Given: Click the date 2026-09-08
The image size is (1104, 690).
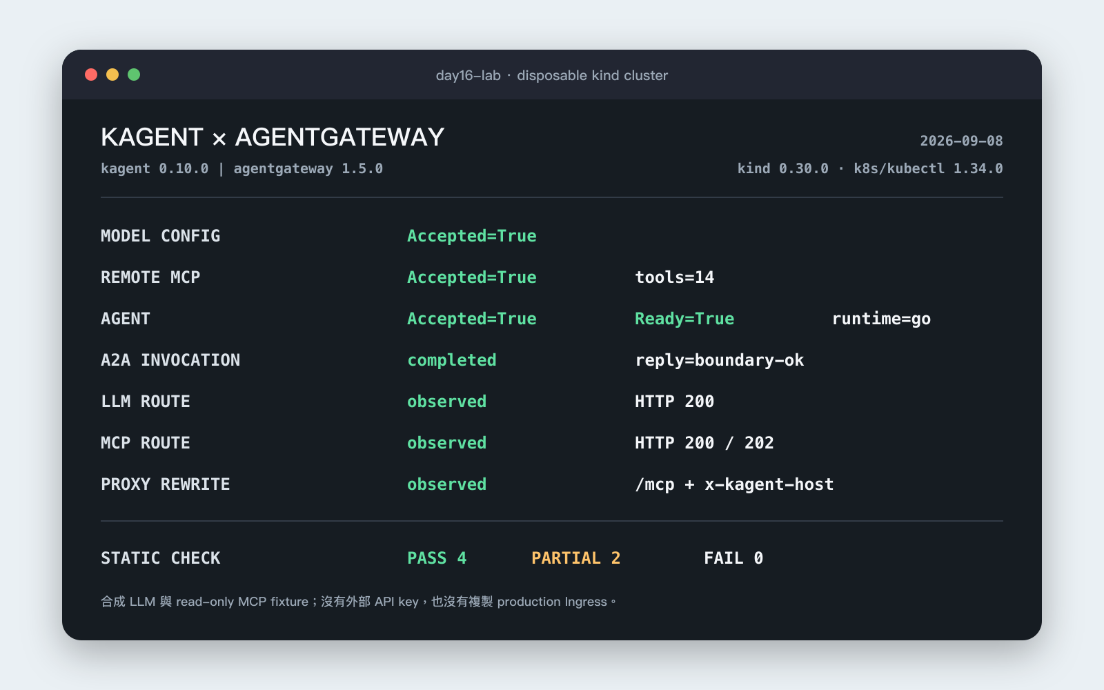Looking at the screenshot, I should (x=961, y=141).
